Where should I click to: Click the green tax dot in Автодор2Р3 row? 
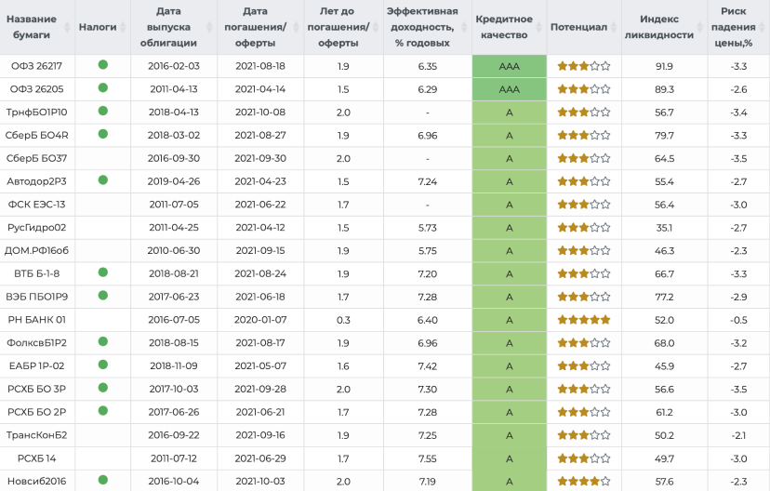[x=103, y=180]
